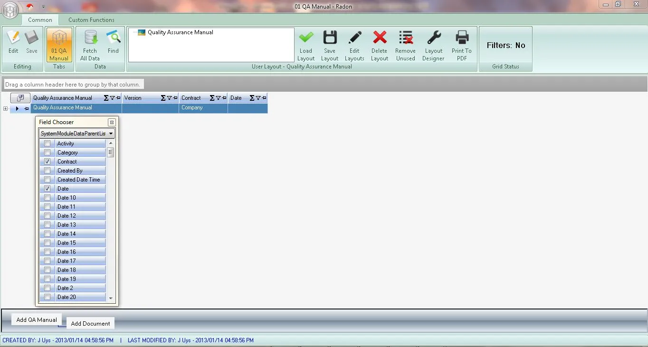The height and width of the screenshot is (347, 648).
Task: Click filter icon in Version column
Action: pos(169,98)
